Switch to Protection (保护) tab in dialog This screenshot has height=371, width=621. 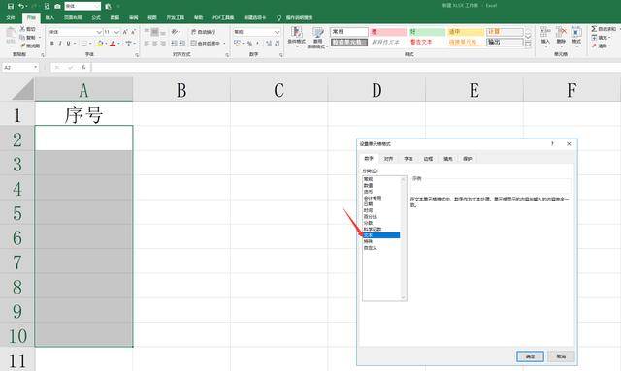pos(468,159)
